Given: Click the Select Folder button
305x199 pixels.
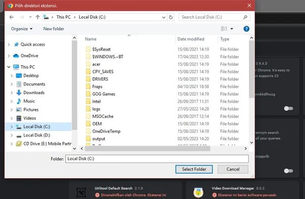Looking at the screenshot, I should point(194,169).
